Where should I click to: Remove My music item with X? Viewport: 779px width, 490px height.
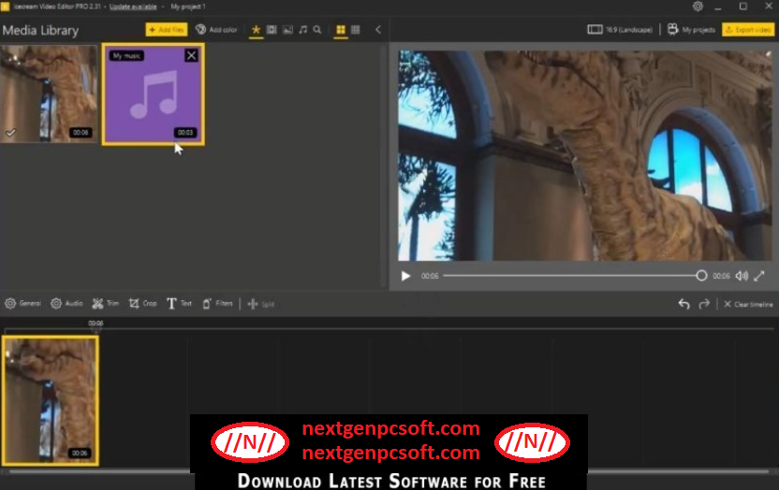191,55
